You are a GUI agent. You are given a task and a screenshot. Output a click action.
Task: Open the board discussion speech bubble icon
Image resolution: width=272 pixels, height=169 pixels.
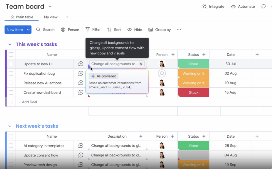coord(263,7)
